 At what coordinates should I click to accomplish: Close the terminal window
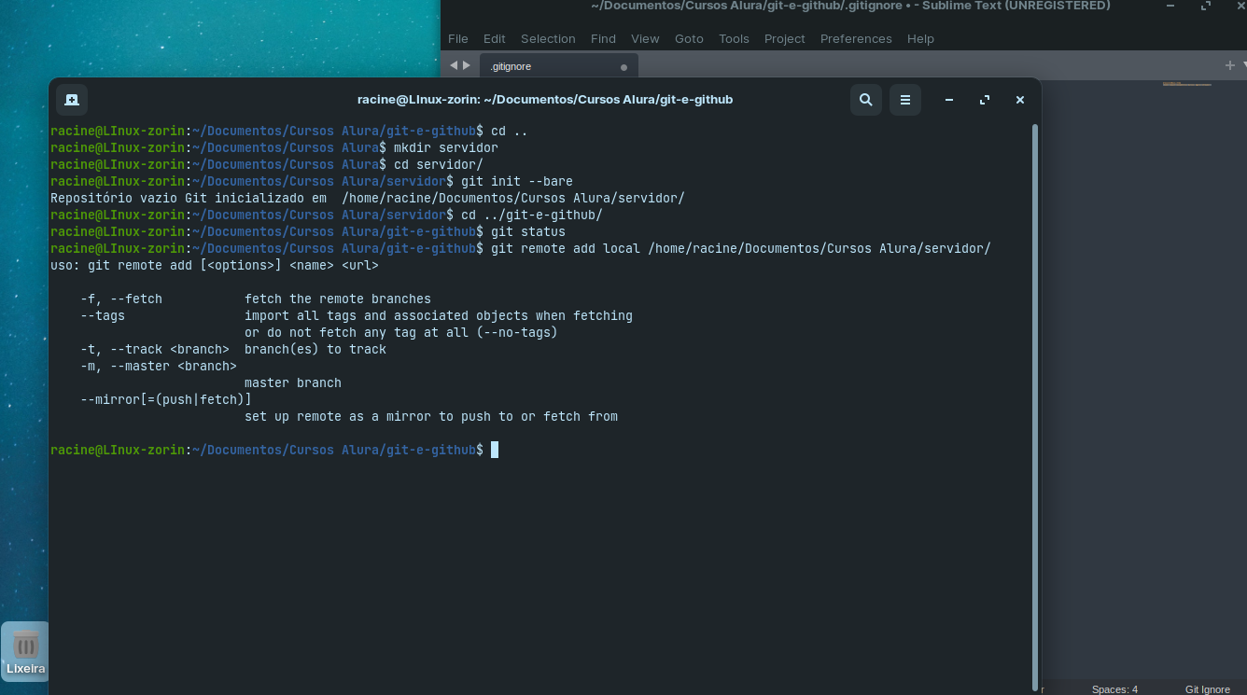click(x=1020, y=100)
